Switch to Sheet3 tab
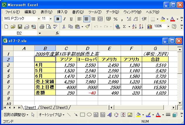The width and height of the screenshot is (185, 125). pyautogui.click(x=62, y=107)
